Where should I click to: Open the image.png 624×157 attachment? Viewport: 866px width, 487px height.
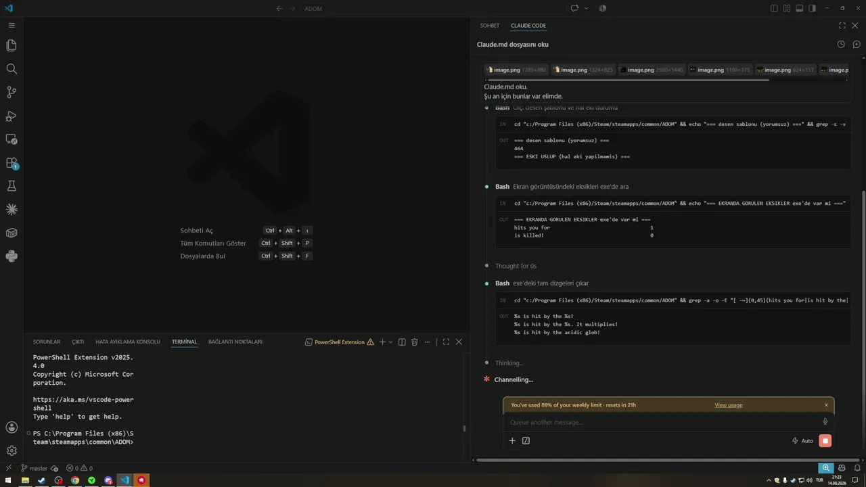coord(785,70)
